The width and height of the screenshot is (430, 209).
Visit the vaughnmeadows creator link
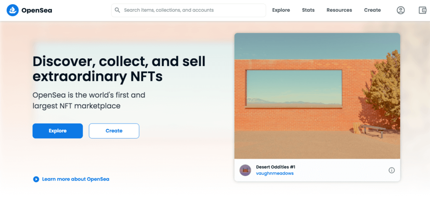[x=275, y=173]
